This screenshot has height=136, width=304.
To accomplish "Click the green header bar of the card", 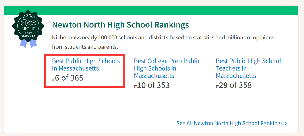I will pos(151,11).
